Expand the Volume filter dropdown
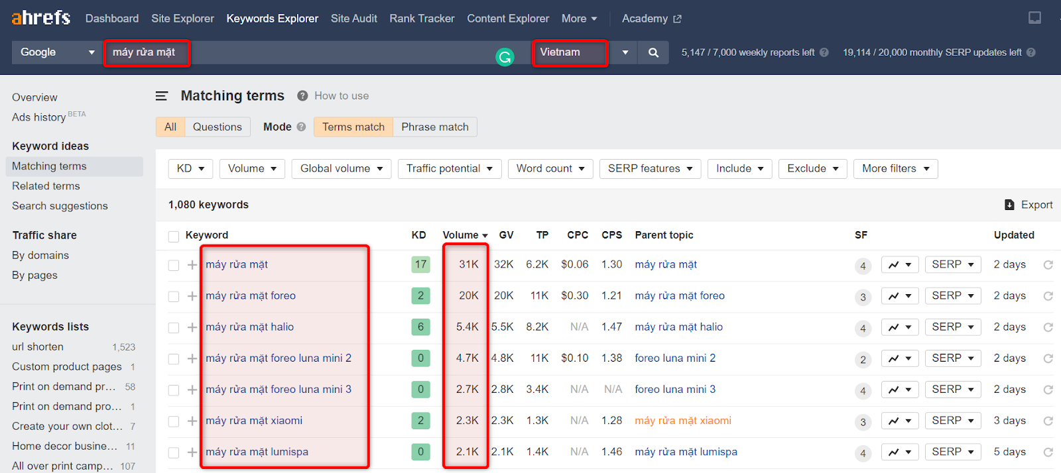This screenshot has width=1061, height=473. [253, 168]
